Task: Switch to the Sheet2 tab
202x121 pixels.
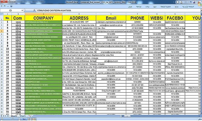Action: tap(14, 116)
